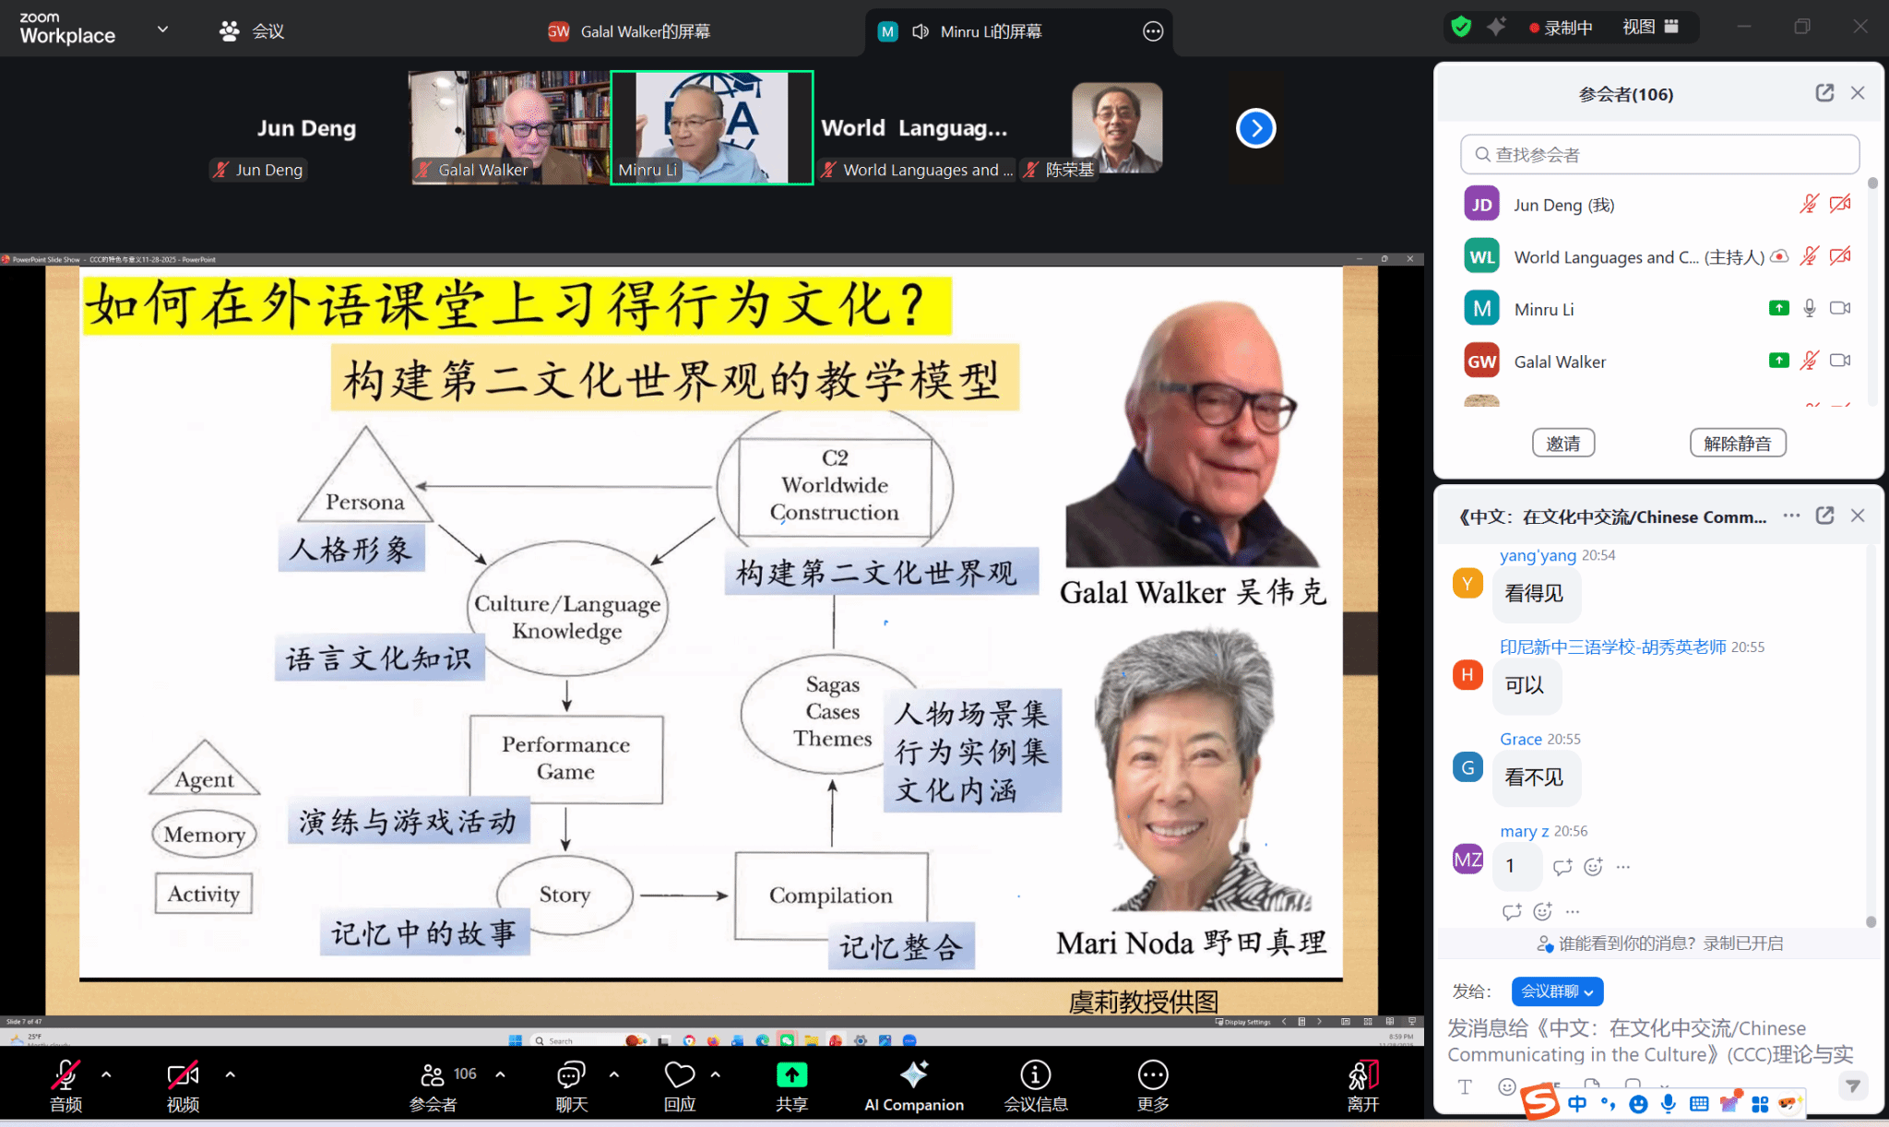Click the 查找参会者 search field
1889x1127 pixels.
point(1658,154)
